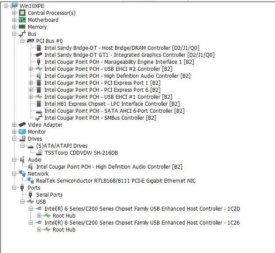Select Integrated Graphics Controller [D2/J1/Q0]
This screenshot has height=253, width=275.
pyautogui.click(x=130, y=55)
